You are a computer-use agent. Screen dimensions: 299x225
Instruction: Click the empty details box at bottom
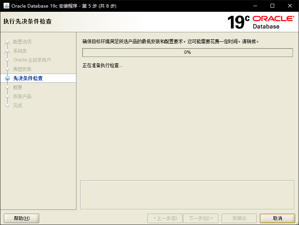click(187, 195)
